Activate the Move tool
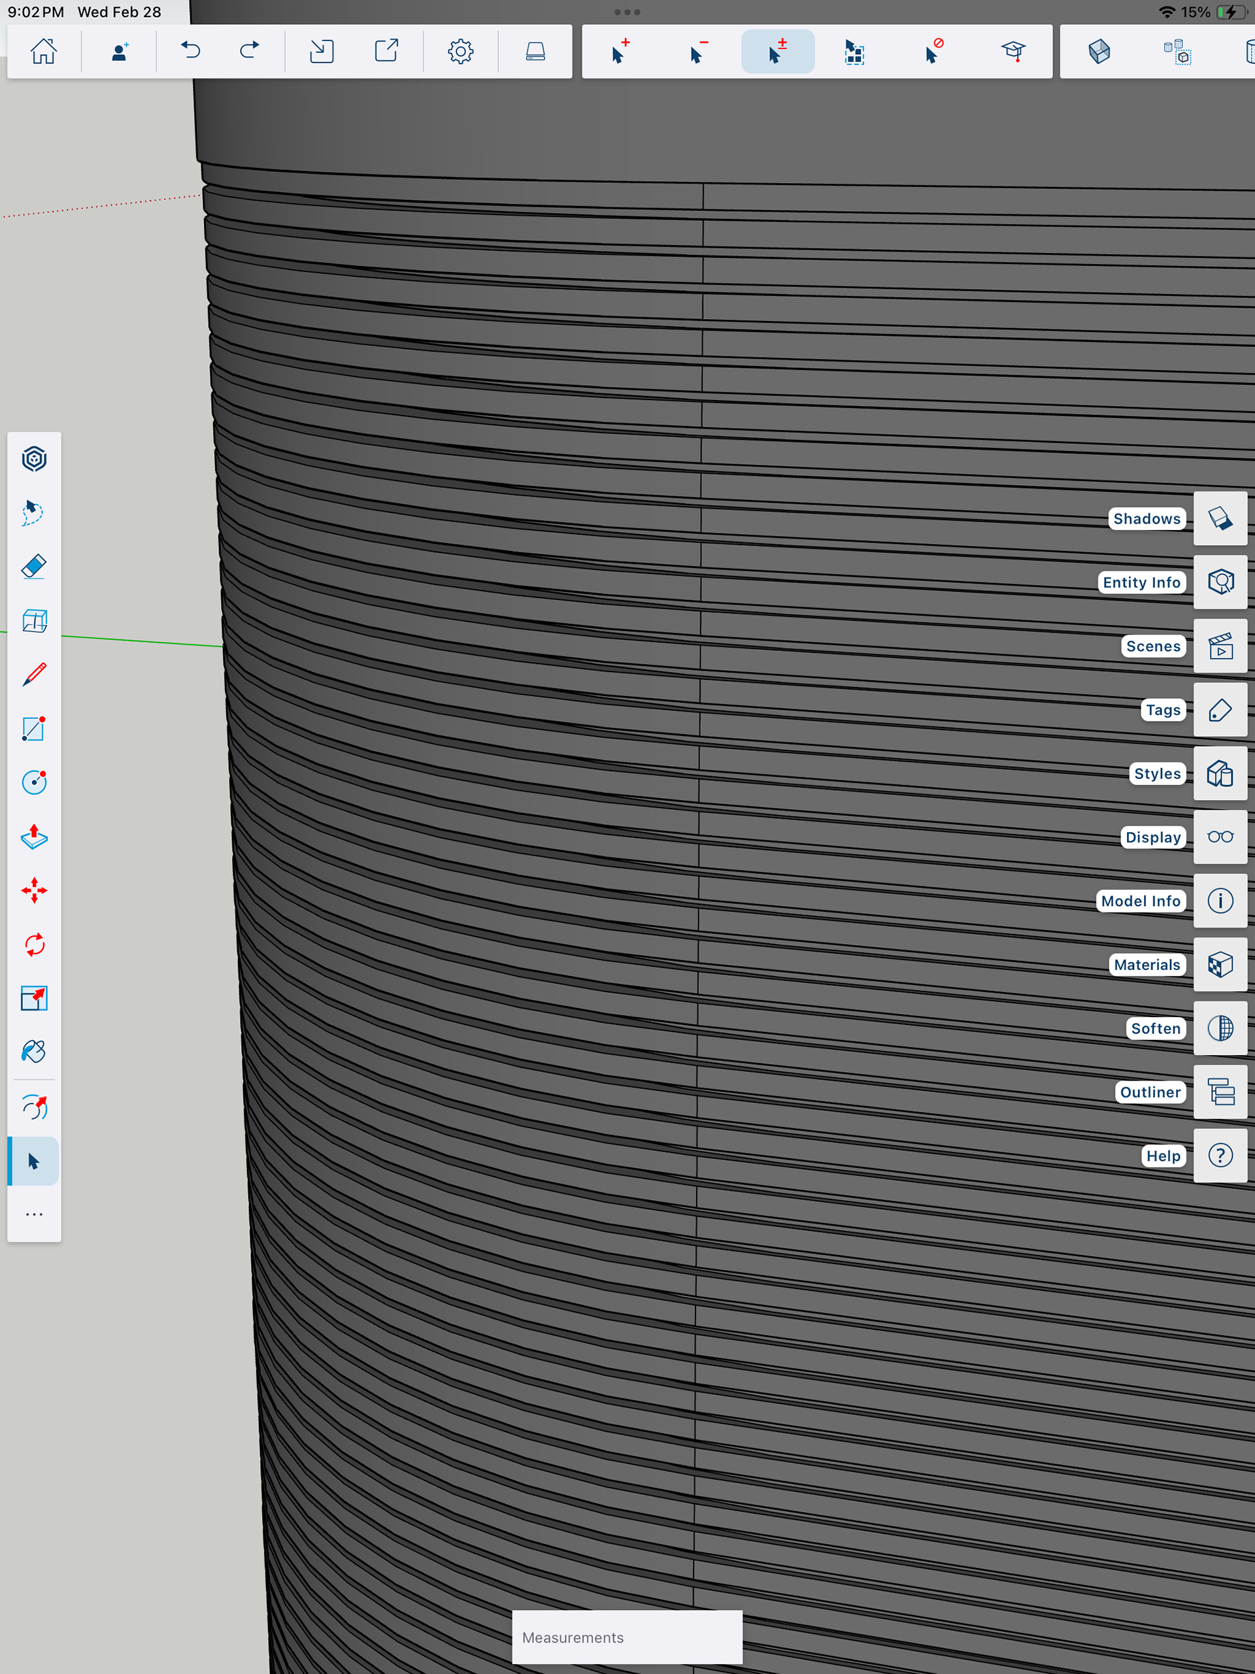This screenshot has height=1674, width=1255. click(34, 891)
